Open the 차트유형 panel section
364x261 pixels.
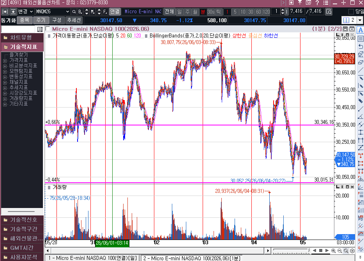[22, 37]
